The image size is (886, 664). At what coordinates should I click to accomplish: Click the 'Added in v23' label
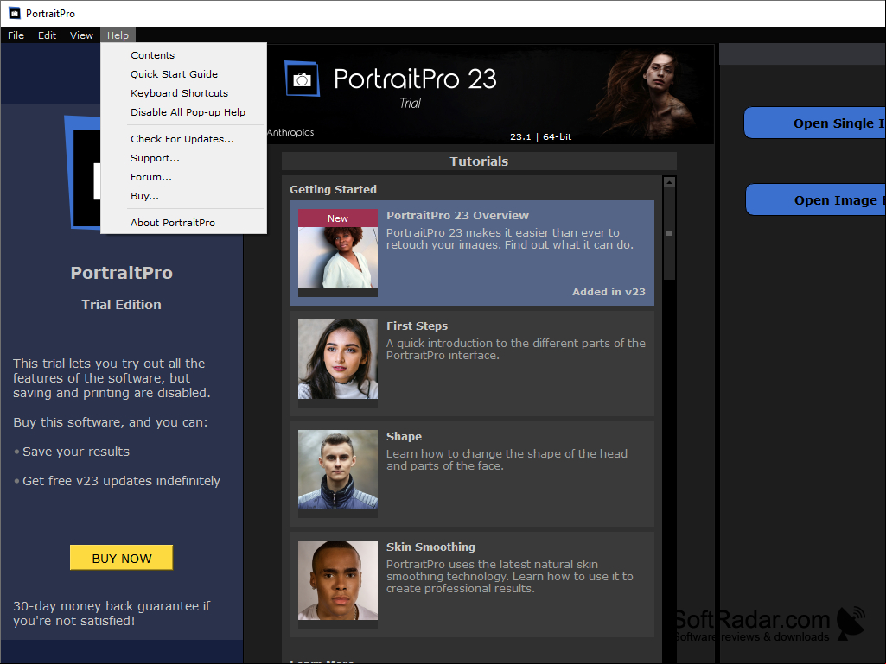[609, 292]
